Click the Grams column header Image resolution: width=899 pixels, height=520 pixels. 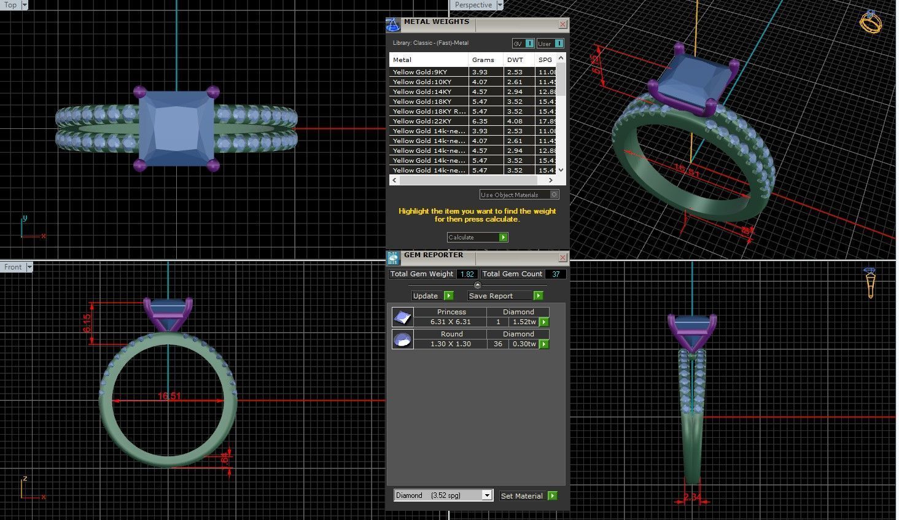486,60
